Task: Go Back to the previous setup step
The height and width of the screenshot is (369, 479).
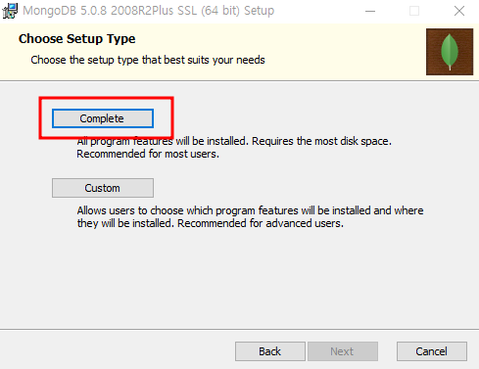Action: pos(270,351)
